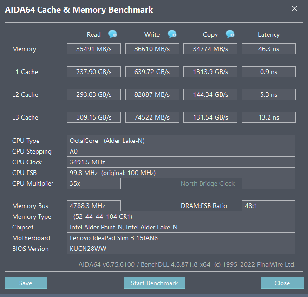The height and width of the screenshot is (297, 308).
Task: Click the empty North Bridge Clock field
Action: point(269,183)
